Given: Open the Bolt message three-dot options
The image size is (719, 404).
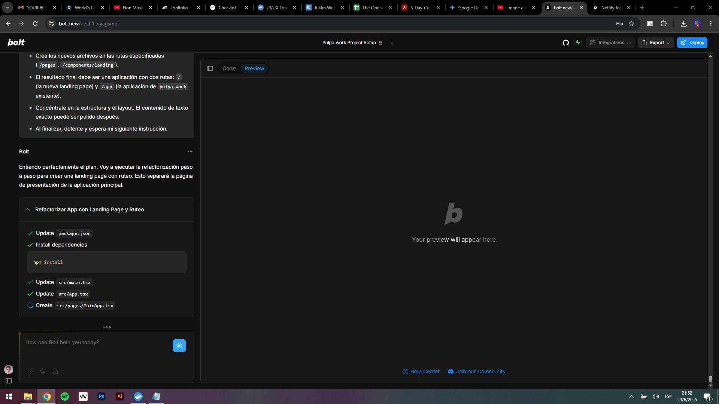Looking at the screenshot, I should [x=190, y=151].
